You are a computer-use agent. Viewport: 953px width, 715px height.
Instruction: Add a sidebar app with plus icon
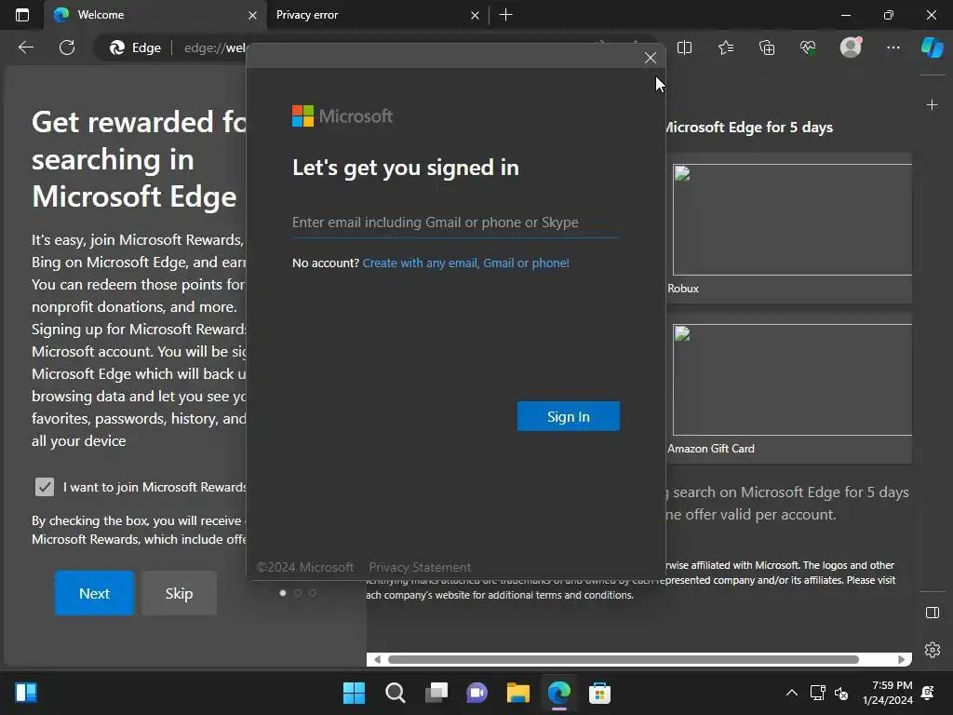932,105
